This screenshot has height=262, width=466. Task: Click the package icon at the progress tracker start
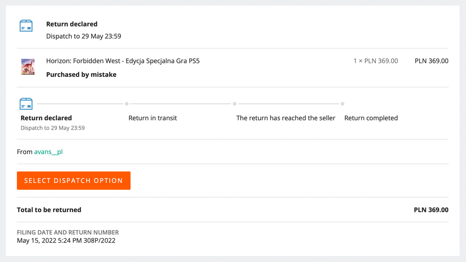pyautogui.click(x=26, y=103)
